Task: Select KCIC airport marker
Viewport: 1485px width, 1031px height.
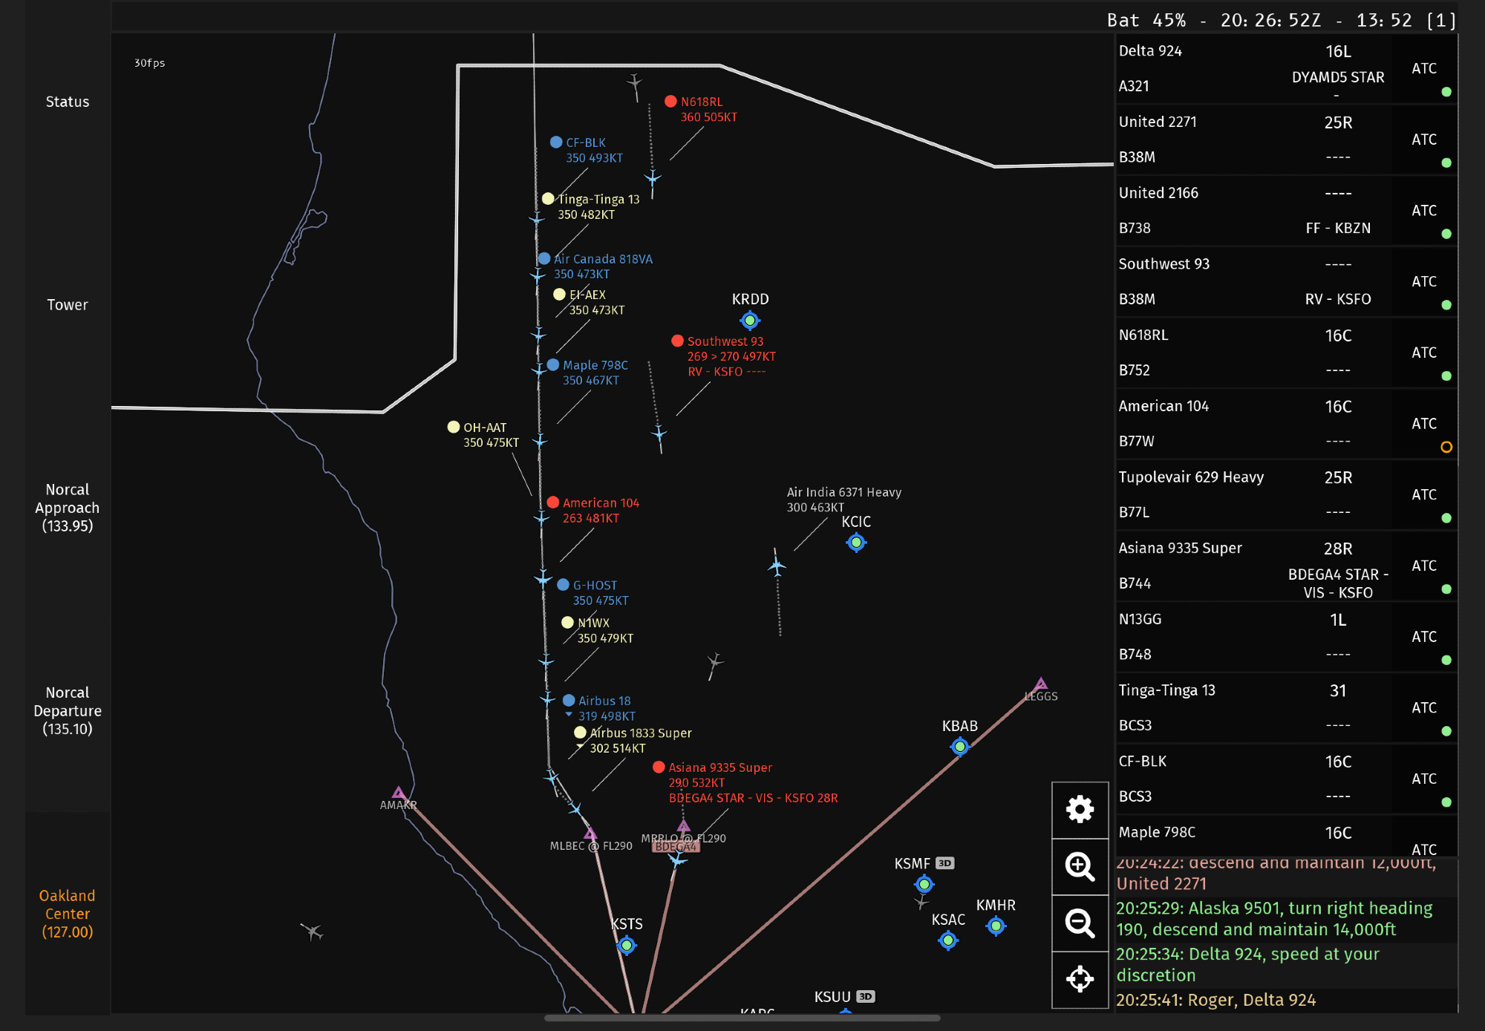Action: click(x=856, y=543)
